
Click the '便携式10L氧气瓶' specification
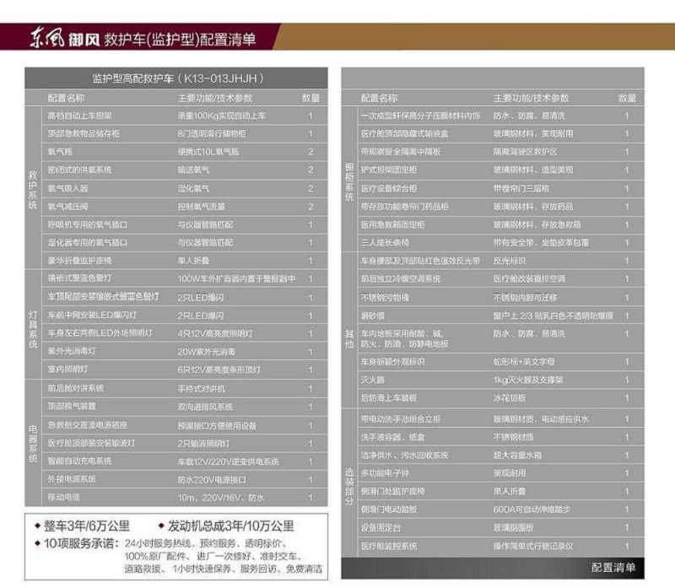pyautogui.click(x=208, y=152)
